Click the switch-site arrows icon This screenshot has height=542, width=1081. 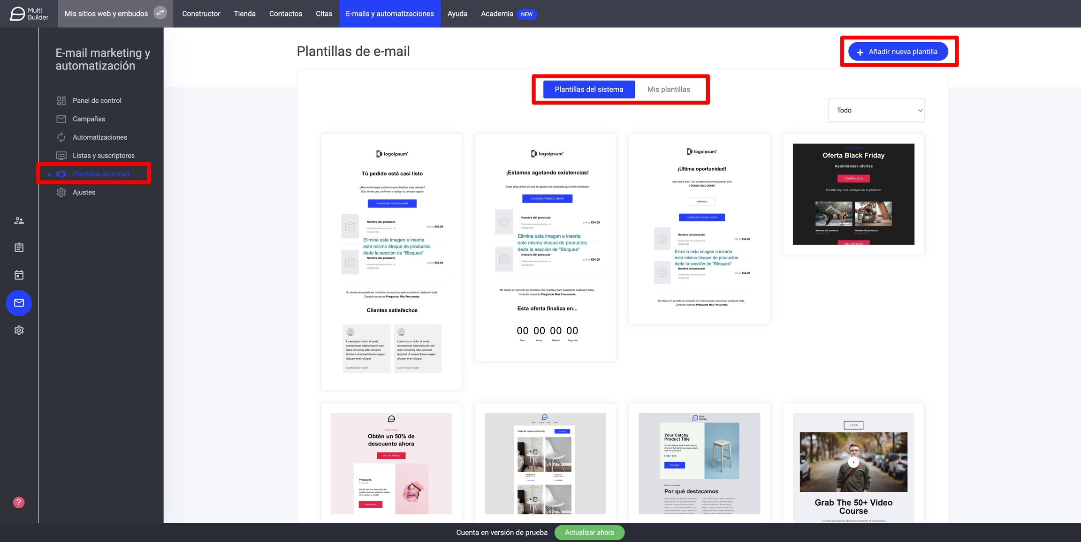coord(160,13)
